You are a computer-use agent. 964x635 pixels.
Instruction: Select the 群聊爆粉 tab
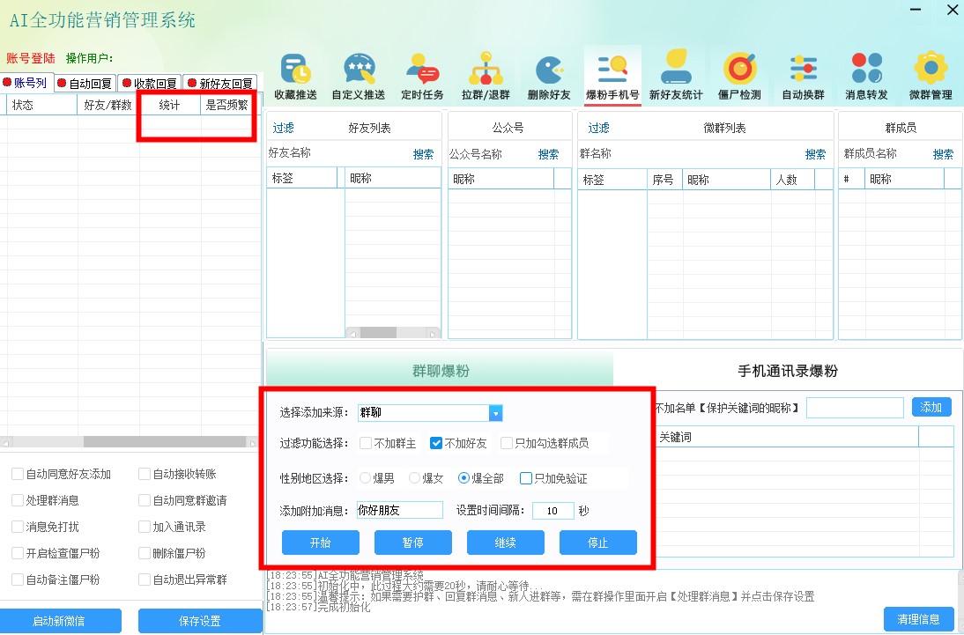click(x=441, y=371)
